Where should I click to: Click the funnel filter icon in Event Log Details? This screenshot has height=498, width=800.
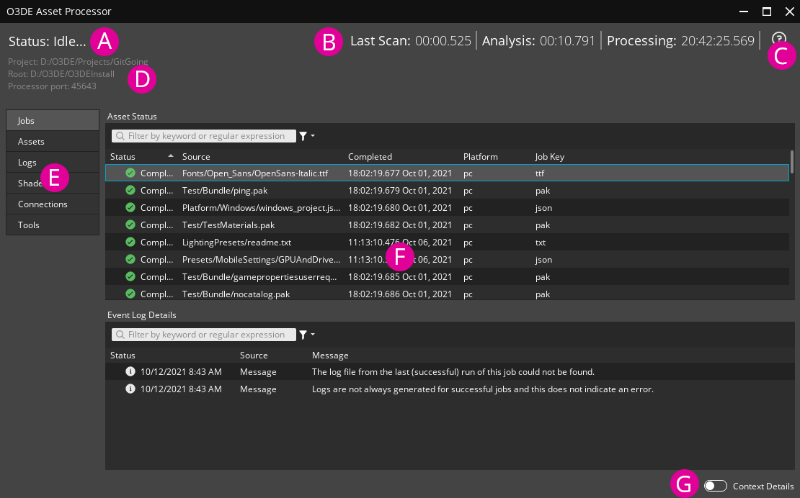click(303, 334)
